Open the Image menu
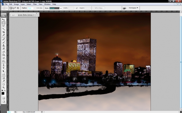 pyautogui.click(x=16, y=4)
